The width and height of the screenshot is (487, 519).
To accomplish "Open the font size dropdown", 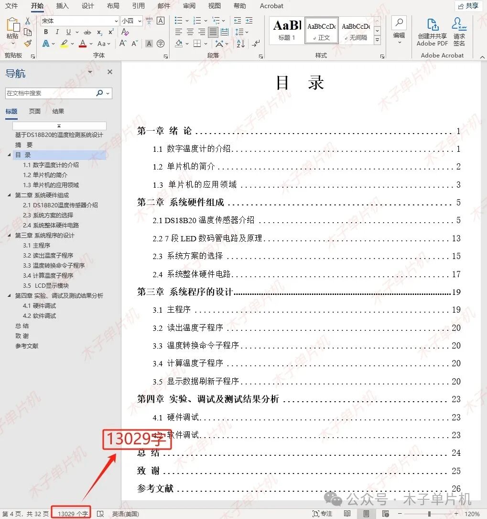I will click(140, 21).
